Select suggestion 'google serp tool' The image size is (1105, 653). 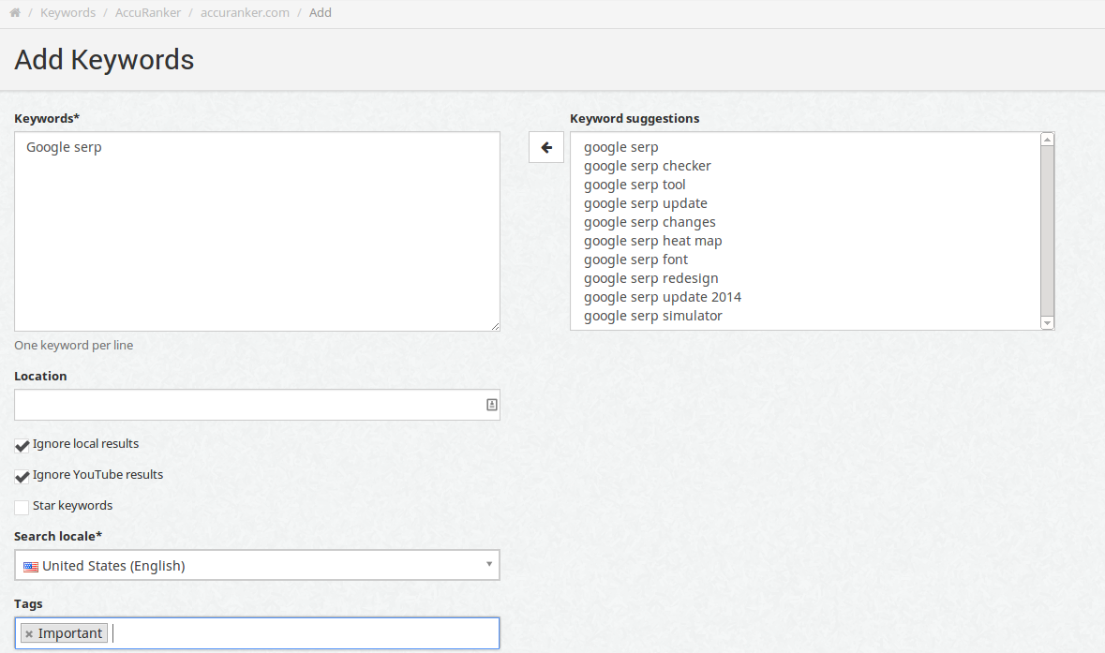click(x=635, y=185)
